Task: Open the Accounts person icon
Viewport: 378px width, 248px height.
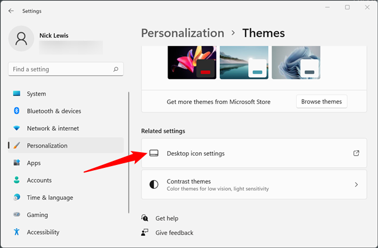Action: tap(16, 181)
